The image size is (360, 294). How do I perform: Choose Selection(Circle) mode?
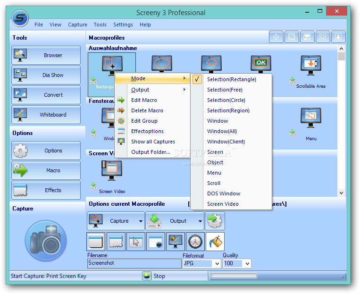point(231,100)
